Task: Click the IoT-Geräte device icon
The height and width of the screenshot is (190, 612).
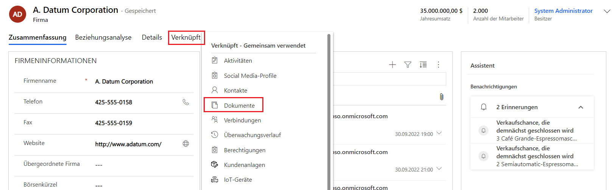Action: click(x=215, y=179)
